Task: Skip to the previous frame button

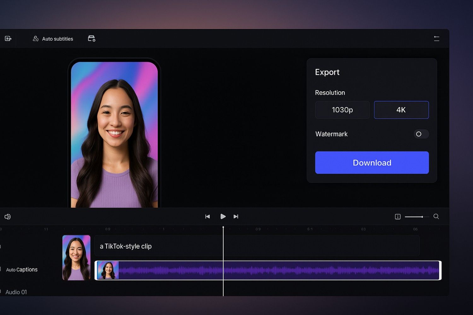Action: click(x=207, y=216)
